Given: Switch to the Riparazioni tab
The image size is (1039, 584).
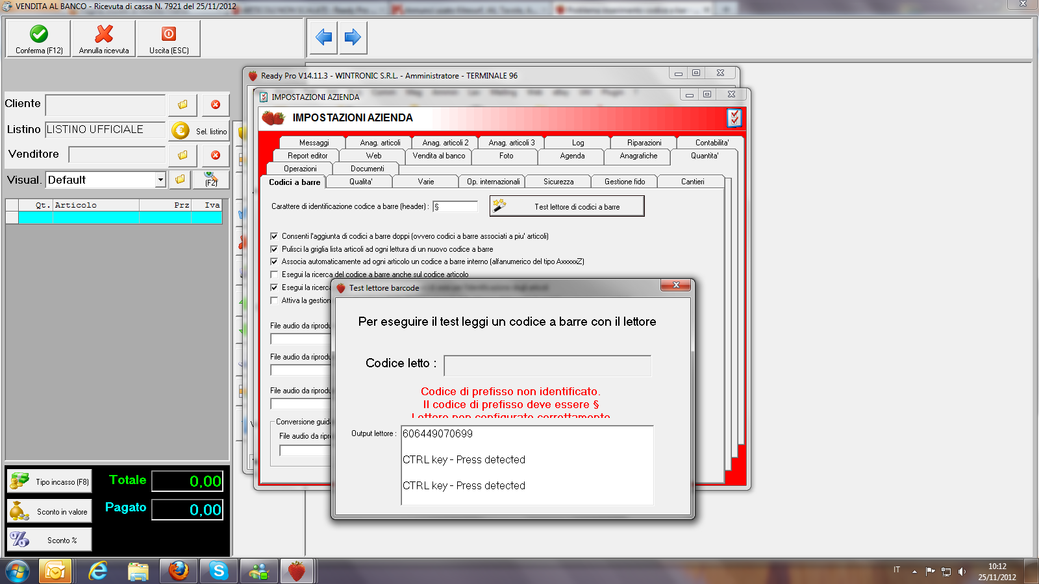Looking at the screenshot, I should pos(644,143).
